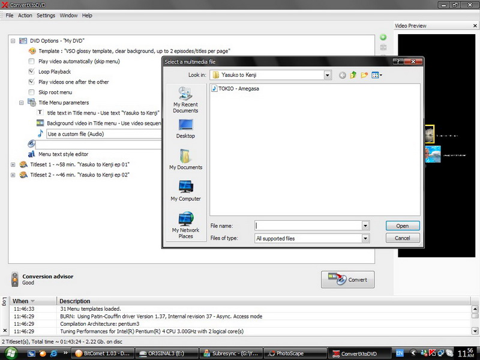The image size is (480, 360).
Task: Enable Play video automatically (skip menu)
Action: coord(31,61)
